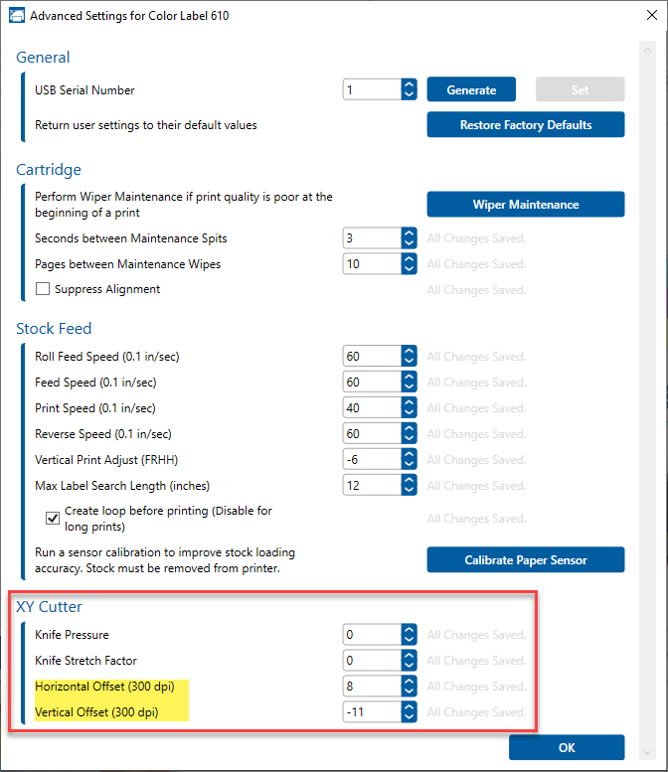Click the Knife Pressure input field

[x=373, y=635]
